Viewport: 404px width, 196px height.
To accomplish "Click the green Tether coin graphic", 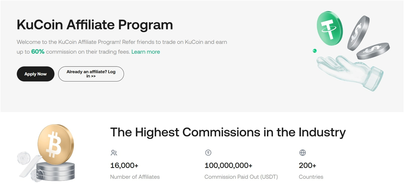I will click(x=330, y=28).
